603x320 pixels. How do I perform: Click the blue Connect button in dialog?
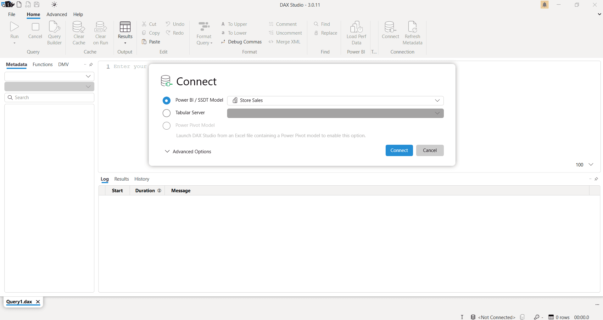pos(399,150)
